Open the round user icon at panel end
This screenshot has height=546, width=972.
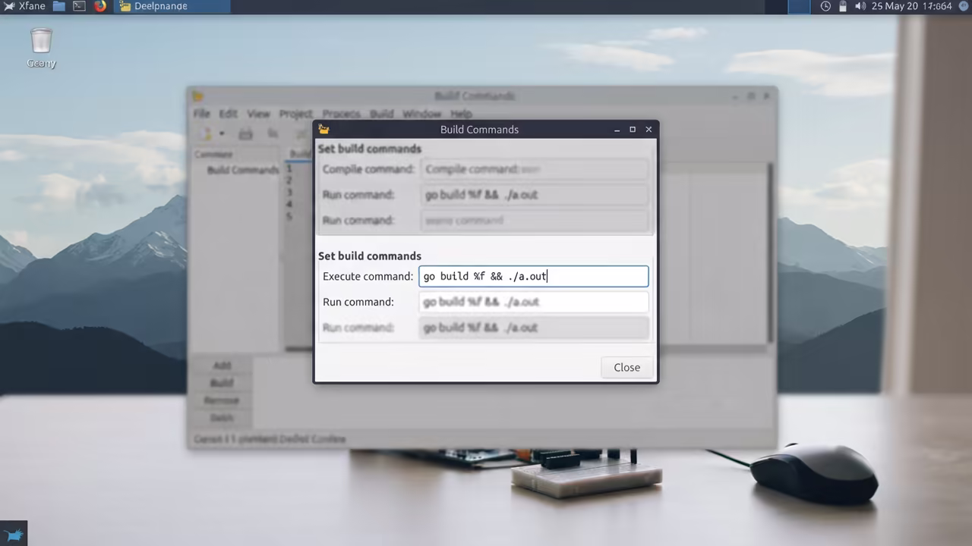point(964,6)
